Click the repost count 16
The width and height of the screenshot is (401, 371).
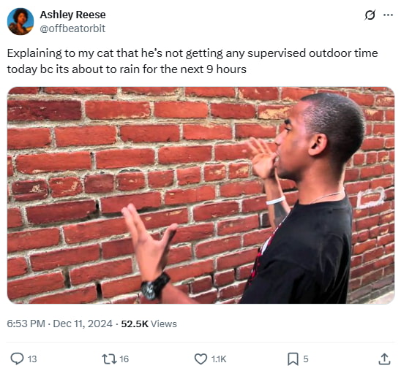(x=124, y=359)
